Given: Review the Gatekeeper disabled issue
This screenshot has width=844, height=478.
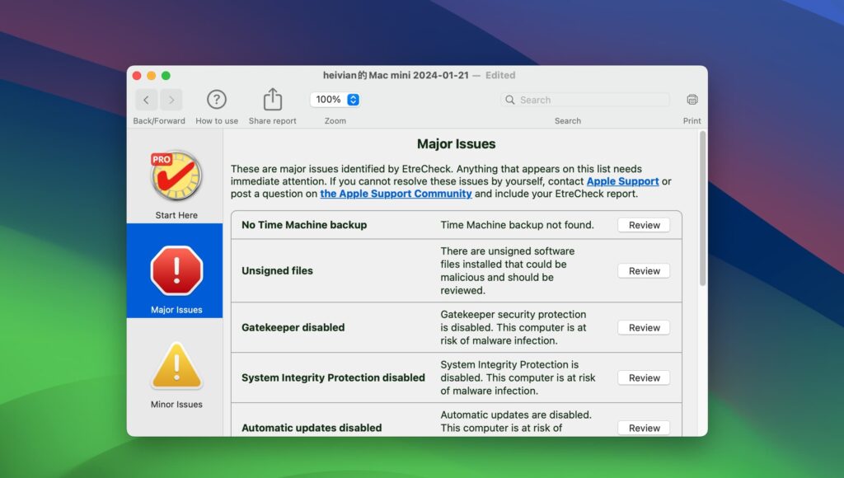Looking at the screenshot, I should (643, 327).
